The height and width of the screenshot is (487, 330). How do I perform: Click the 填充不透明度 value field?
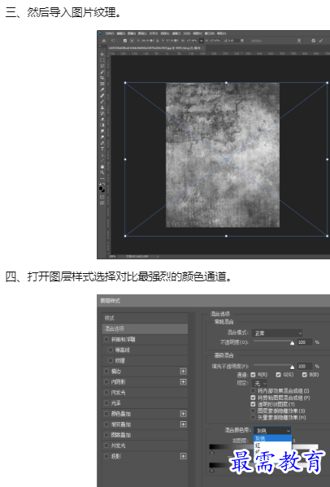[x=305, y=366]
